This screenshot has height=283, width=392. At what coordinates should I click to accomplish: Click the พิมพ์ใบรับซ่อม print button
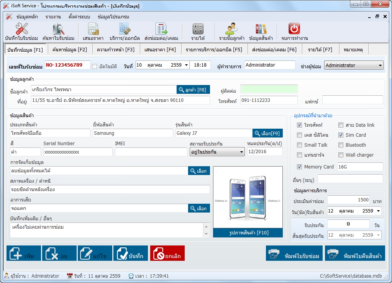point(294,254)
